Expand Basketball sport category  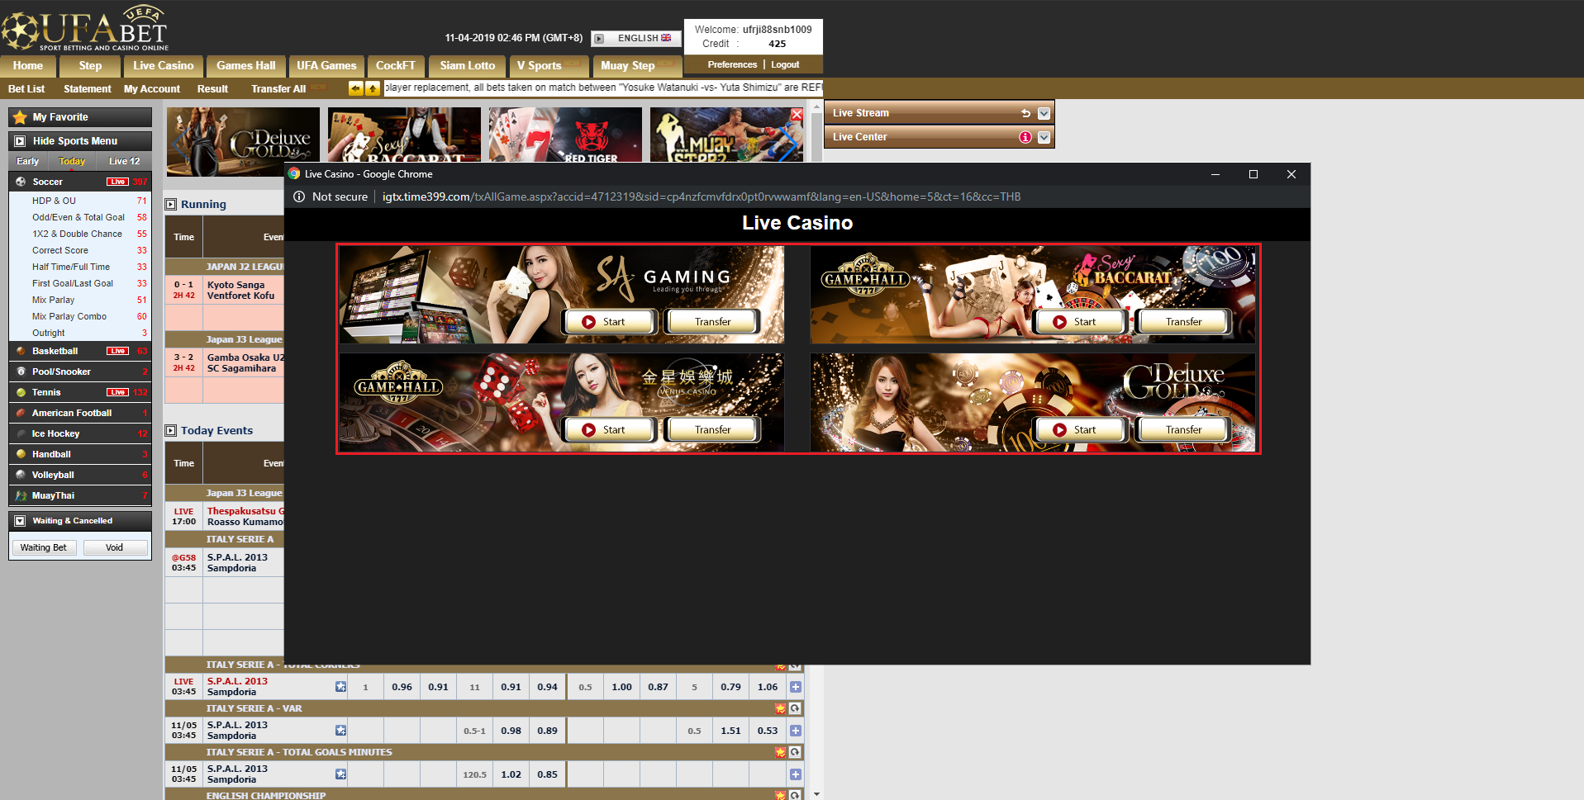pos(80,351)
